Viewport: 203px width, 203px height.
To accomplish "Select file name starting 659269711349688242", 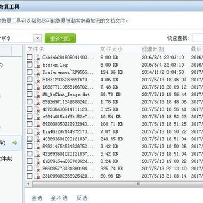I will click(x=68, y=102).
